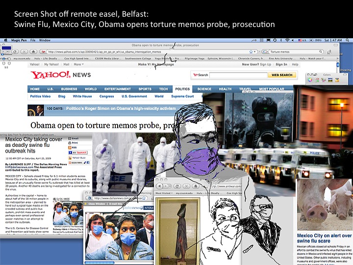The width and height of the screenshot is (353, 265).
Task: Click the blue color swatch of Magic Pen
Action: pyautogui.click(x=6, y=48)
